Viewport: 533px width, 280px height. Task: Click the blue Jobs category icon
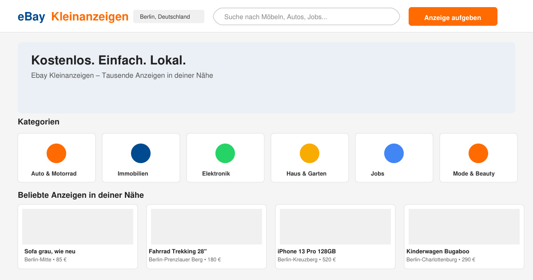[x=394, y=153]
